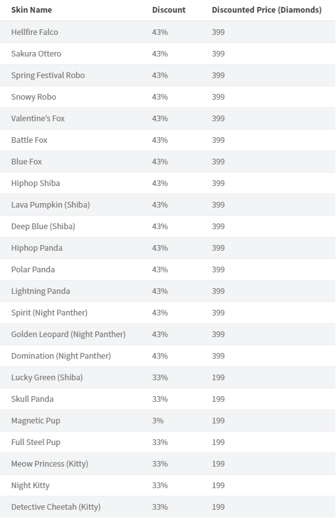The height and width of the screenshot is (518, 336).
Task: Click Golden Leopard (Night Panther) cell
Action: click(x=69, y=335)
